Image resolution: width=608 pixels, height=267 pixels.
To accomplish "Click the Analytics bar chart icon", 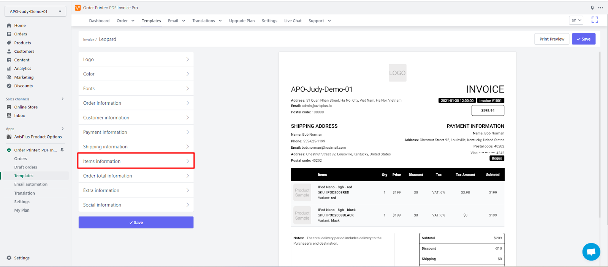I will [9, 69].
